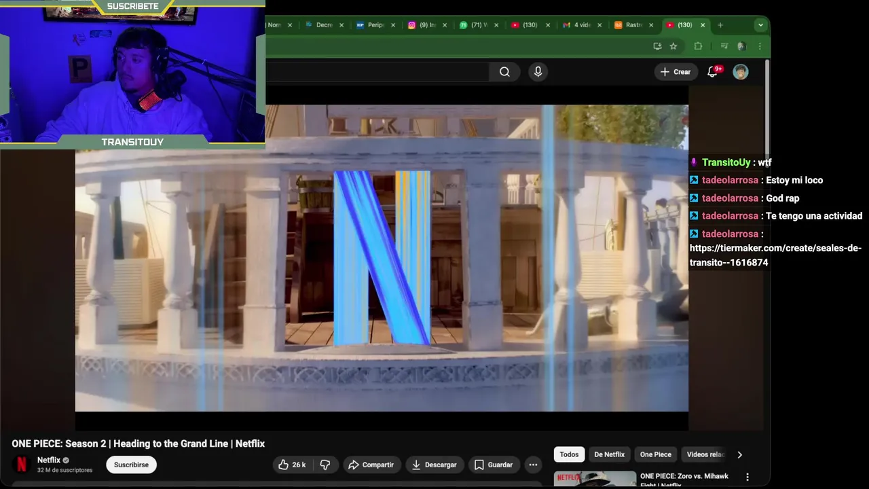The image size is (869, 489).
Task: Activate voice search microphone icon
Action: 538,72
